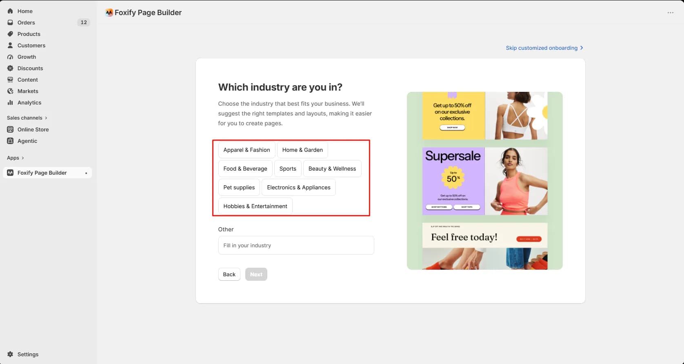Click the Foxify logo in page header

(x=109, y=13)
